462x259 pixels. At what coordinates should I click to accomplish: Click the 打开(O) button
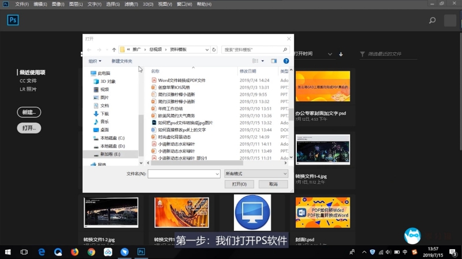[239, 184]
